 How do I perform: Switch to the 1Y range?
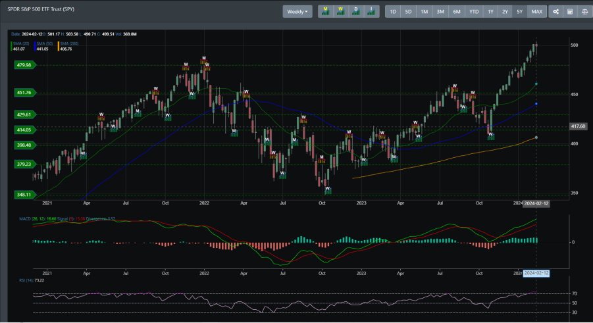coord(490,12)
